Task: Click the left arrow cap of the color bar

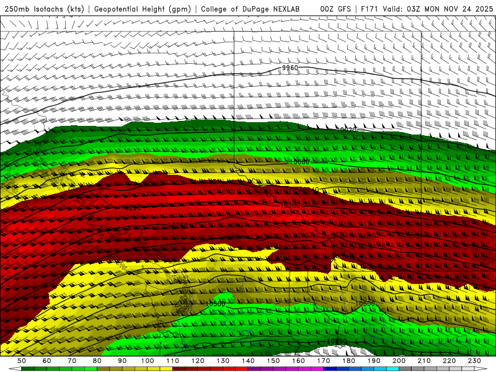Action: tap(15, 369)
